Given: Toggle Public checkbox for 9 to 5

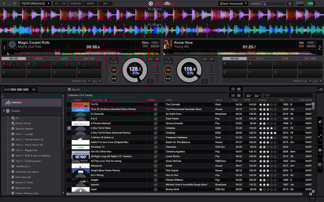Looking at the screenshot, I should 156,119.
